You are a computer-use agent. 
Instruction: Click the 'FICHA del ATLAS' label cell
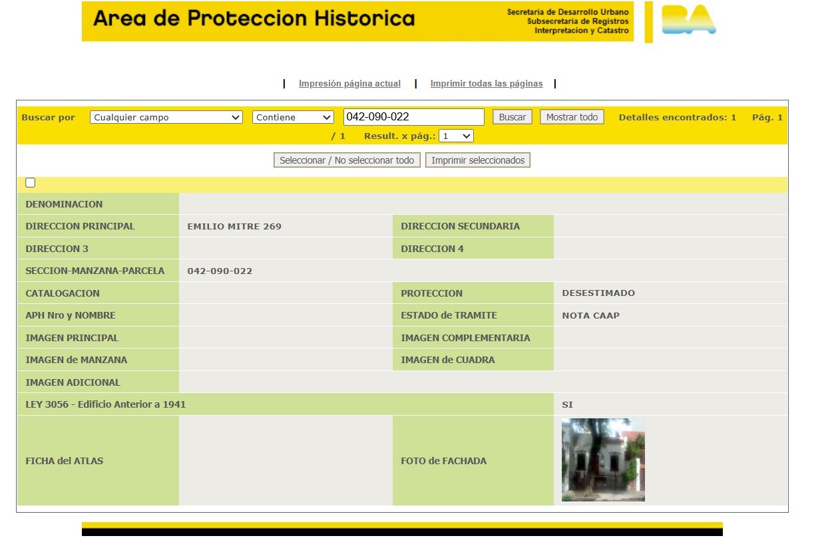pyautogui.click(x=65, y=461)
